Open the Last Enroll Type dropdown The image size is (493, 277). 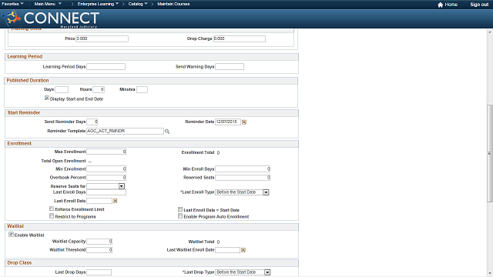[x=266, y=192]
